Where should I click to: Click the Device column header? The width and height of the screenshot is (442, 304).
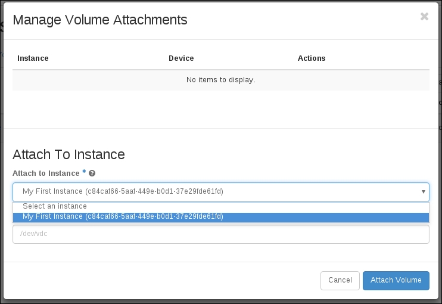pos(181,58)
